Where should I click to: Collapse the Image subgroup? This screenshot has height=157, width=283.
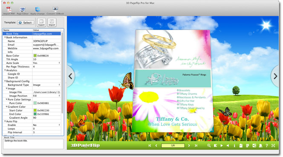pyautogui.click(x=6, y=88)
